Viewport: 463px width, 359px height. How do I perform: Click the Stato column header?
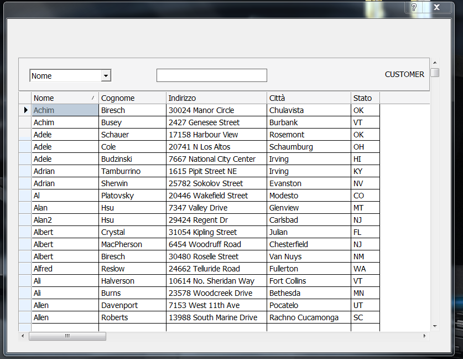coord(365,98)
